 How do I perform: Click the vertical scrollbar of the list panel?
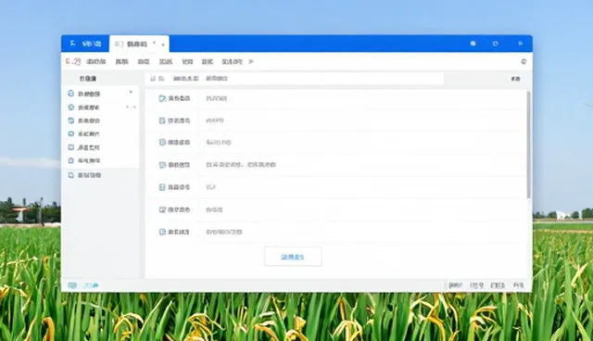(x=529, y=145)
